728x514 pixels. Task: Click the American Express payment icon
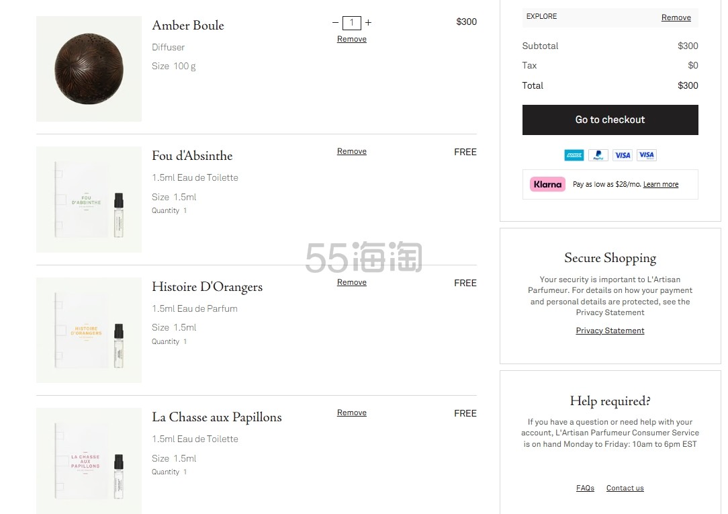574,155
